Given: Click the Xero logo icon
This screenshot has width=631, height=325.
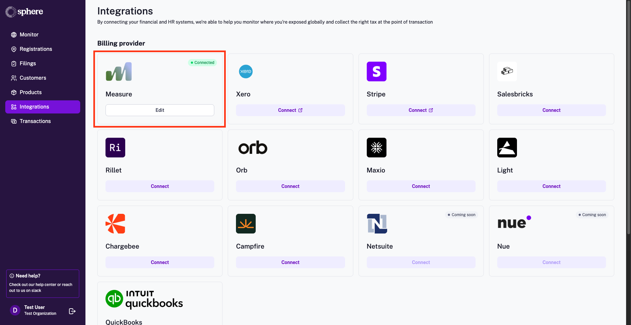Looking at the screenshot, I should point(245,71).
